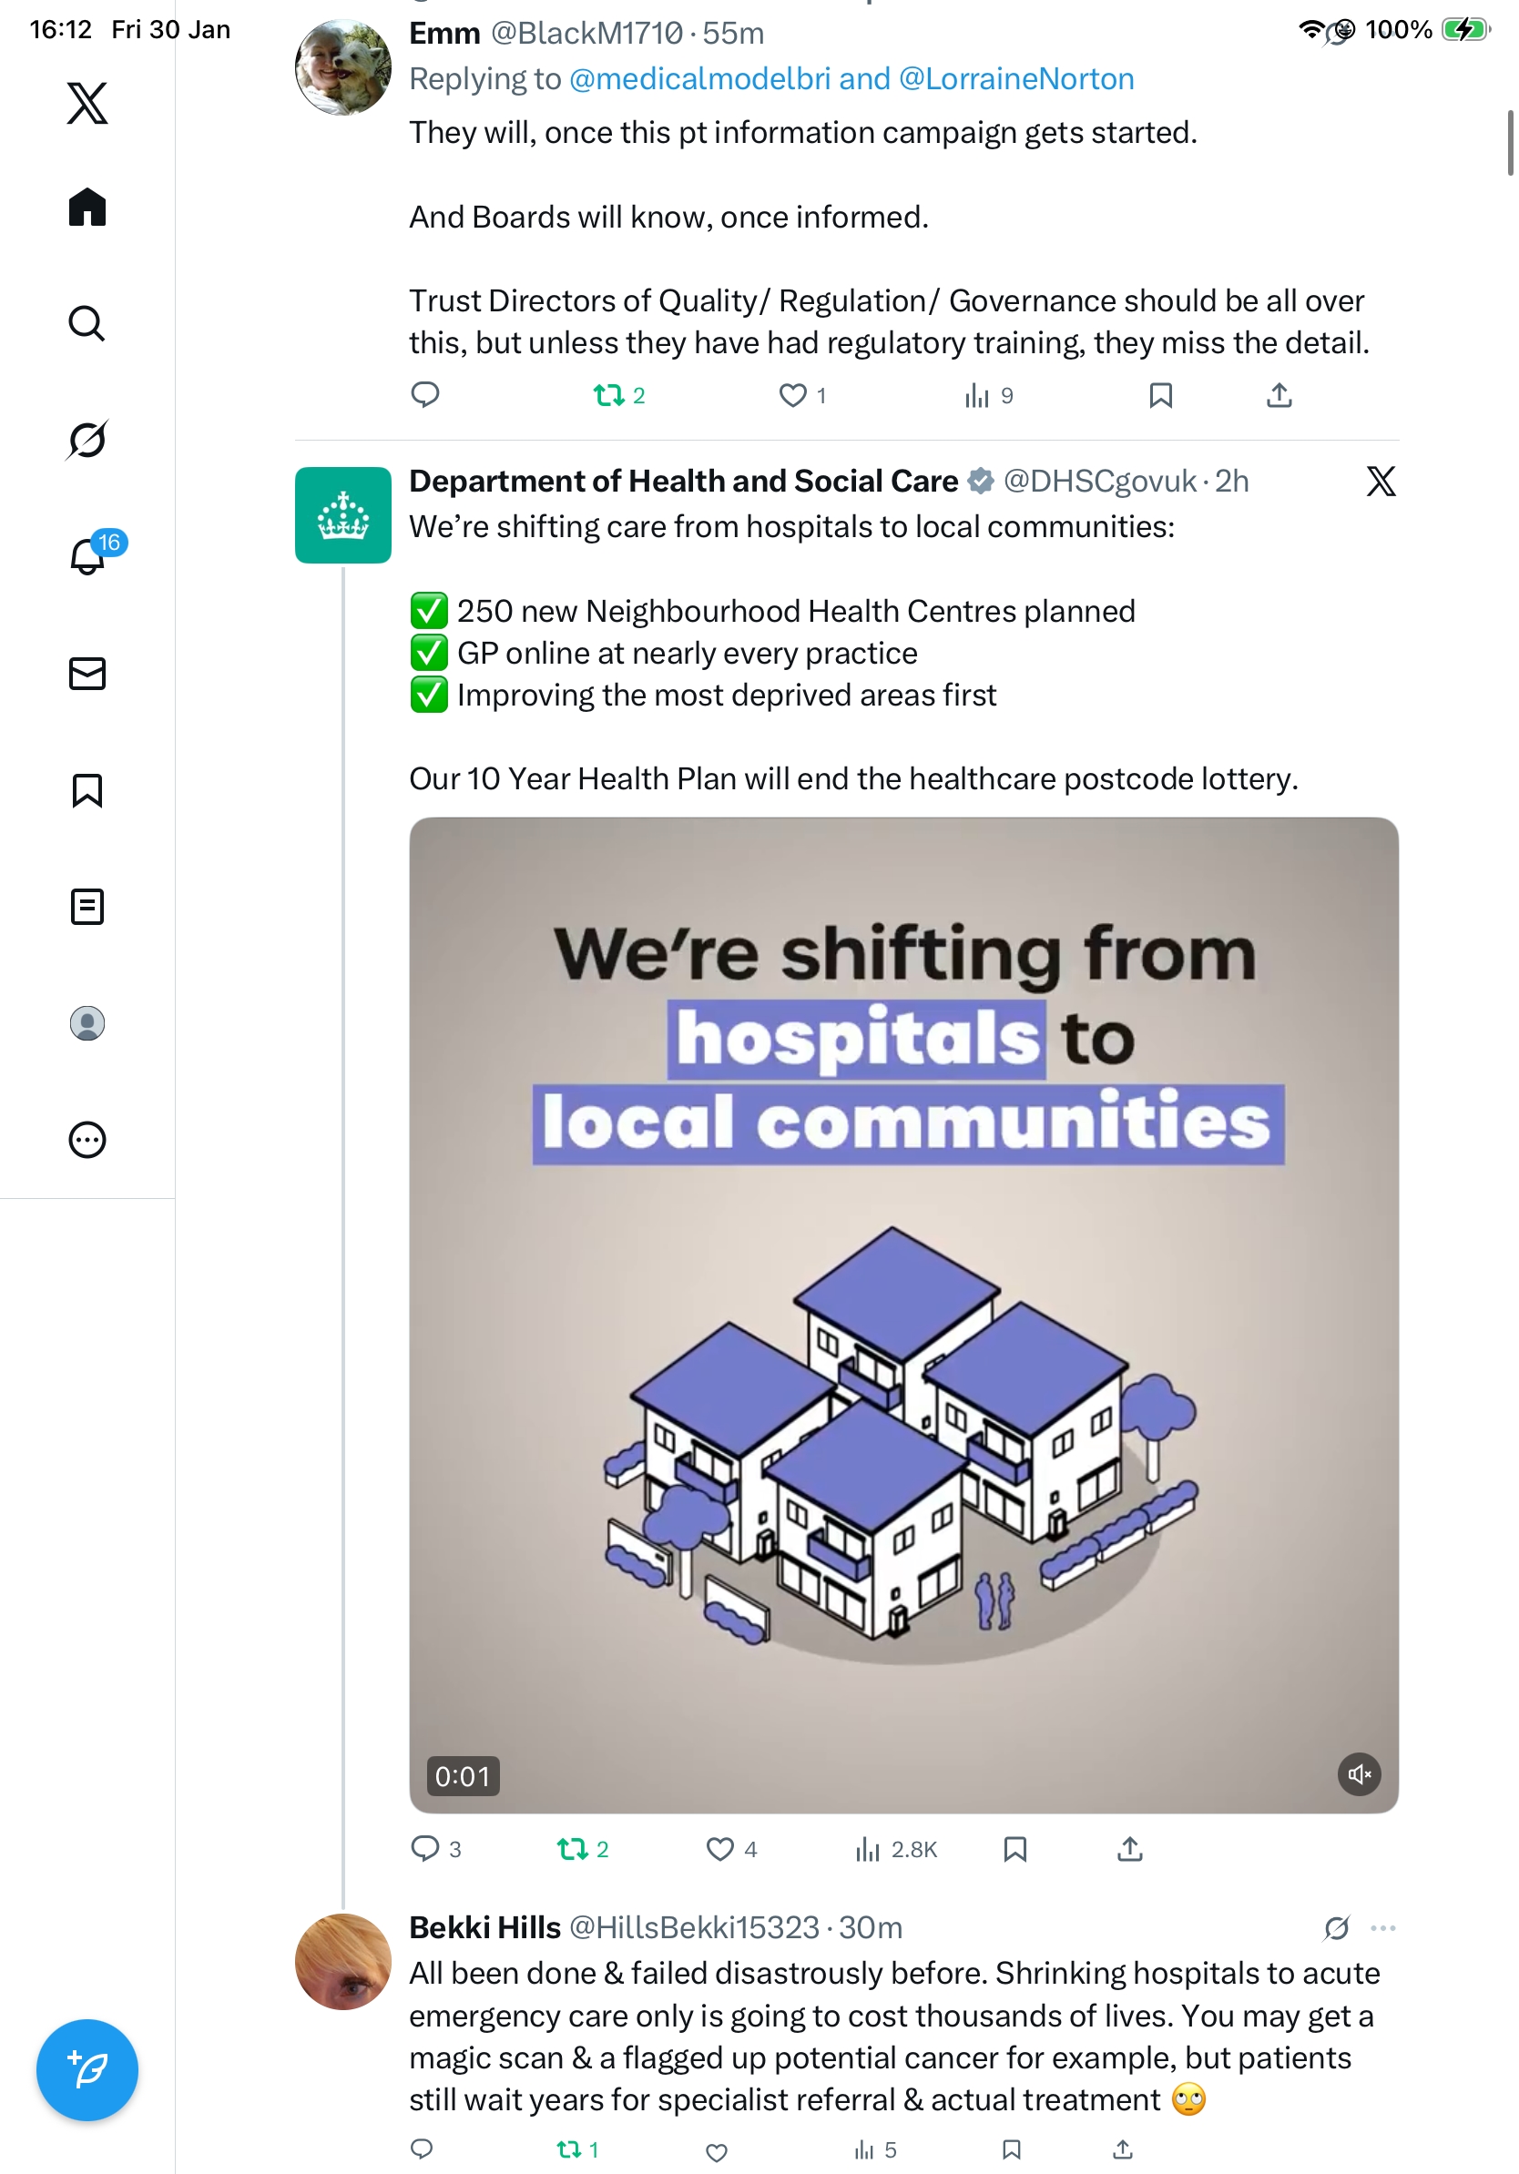
Task: Open more options on Bekki Hills' post
Action: pyautogui.click(x=1382, y=1928)
